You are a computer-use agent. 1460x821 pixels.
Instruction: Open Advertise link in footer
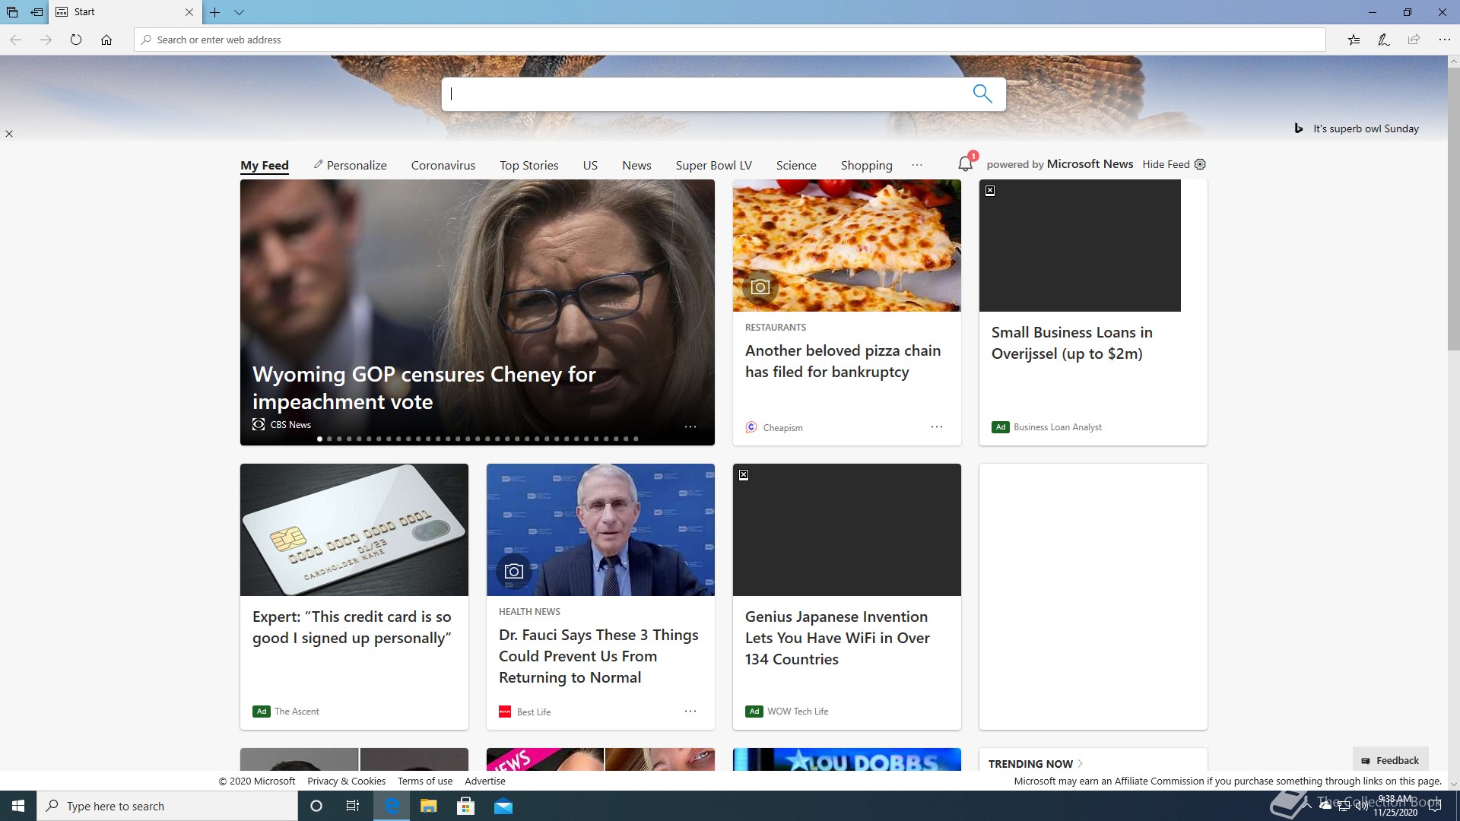coord(485,781)
